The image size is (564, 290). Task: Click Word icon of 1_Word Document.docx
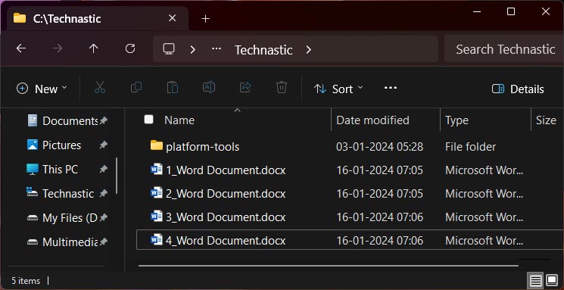click(157, 169)
